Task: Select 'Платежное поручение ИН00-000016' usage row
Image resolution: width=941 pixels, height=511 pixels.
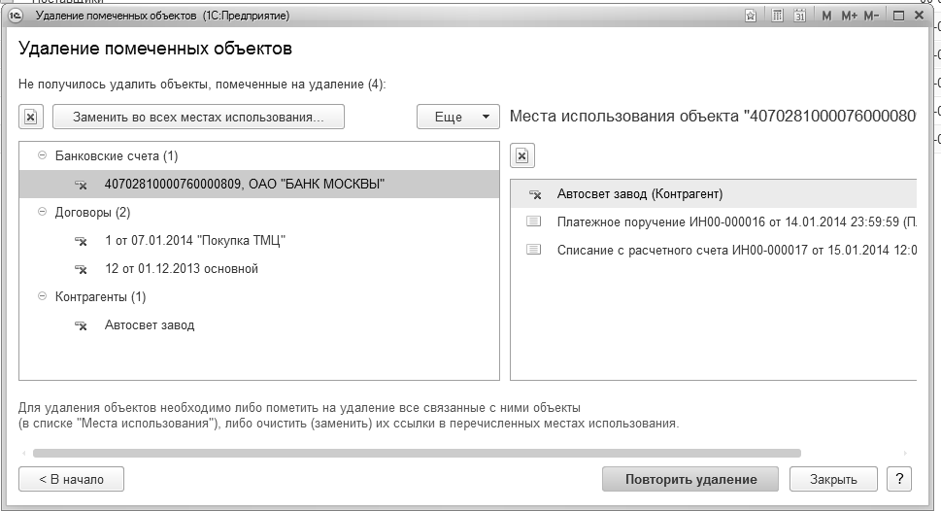Action: tap(714, 222)
